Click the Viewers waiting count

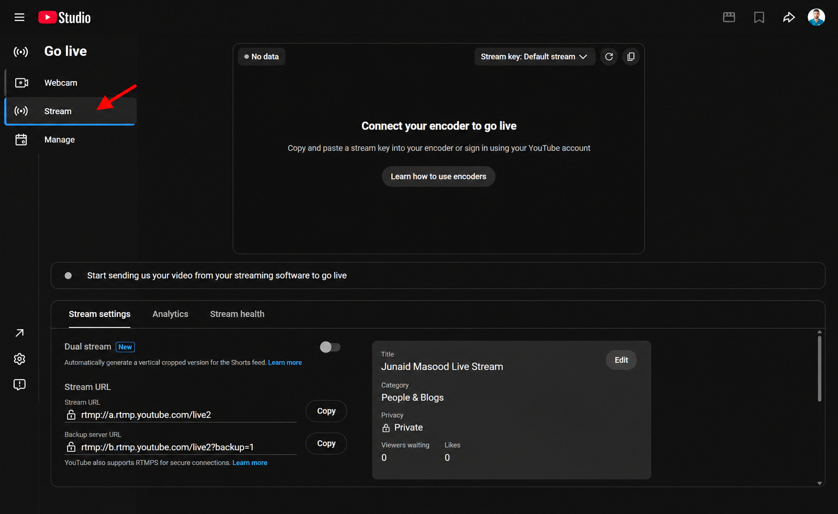pyautogui.click(x=384, y=458)
